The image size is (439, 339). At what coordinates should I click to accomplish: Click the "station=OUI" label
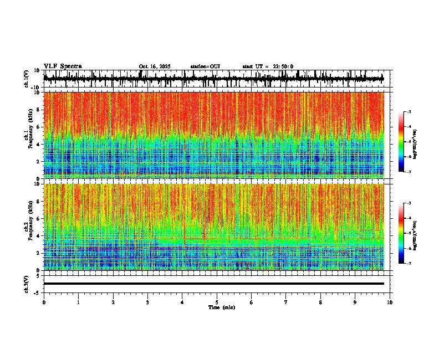coord(205,66)
